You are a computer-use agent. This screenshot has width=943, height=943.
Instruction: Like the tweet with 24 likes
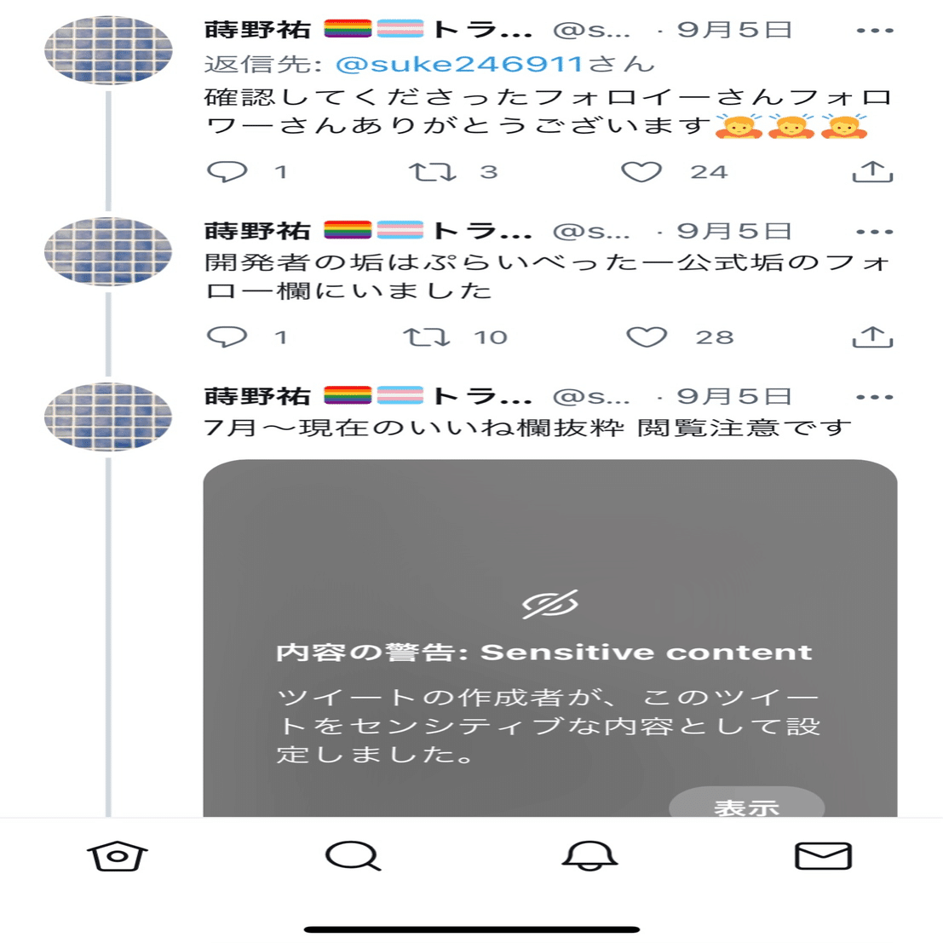(641, 172)
